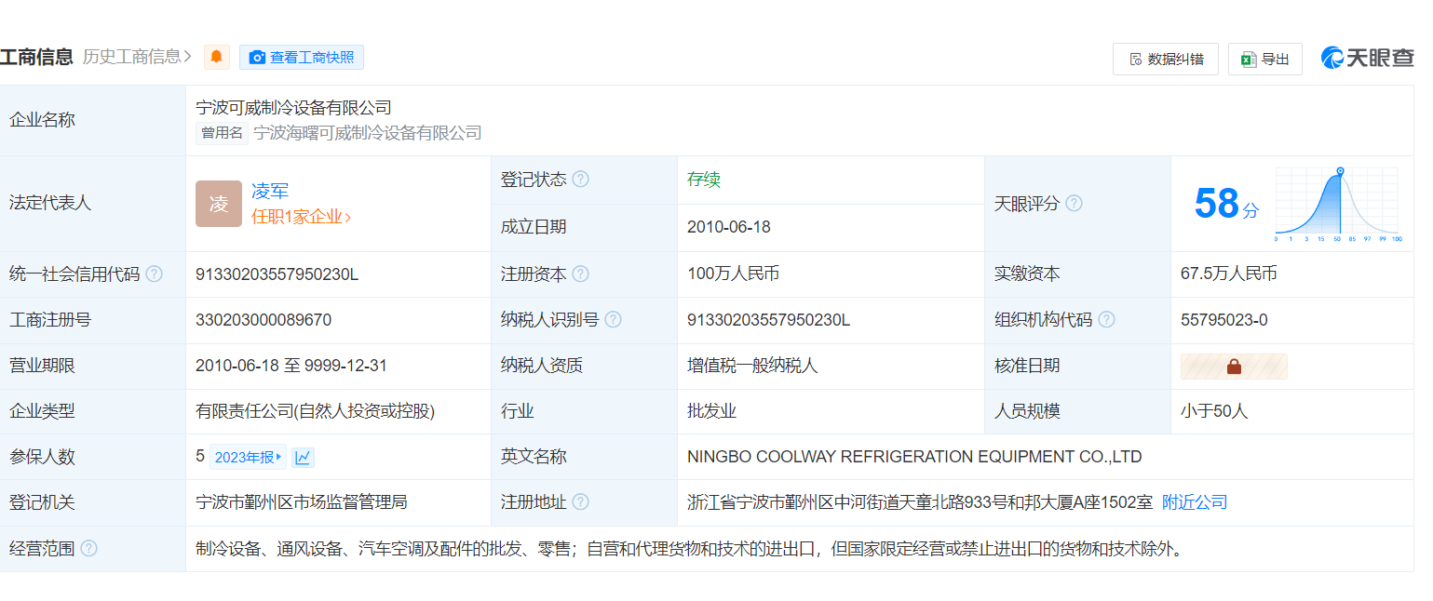The width and height of the screenshot is (1433, 601).
Task: Click the 天眼查 logo
Action: (1367, 58)
